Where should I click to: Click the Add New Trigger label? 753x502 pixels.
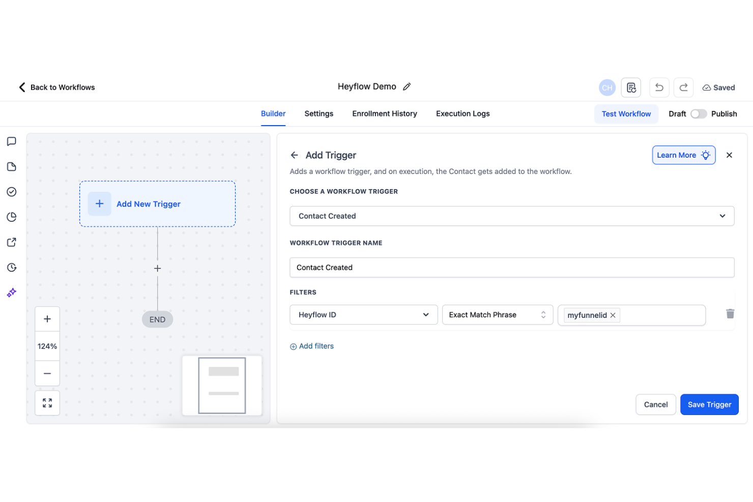(149, 204)
